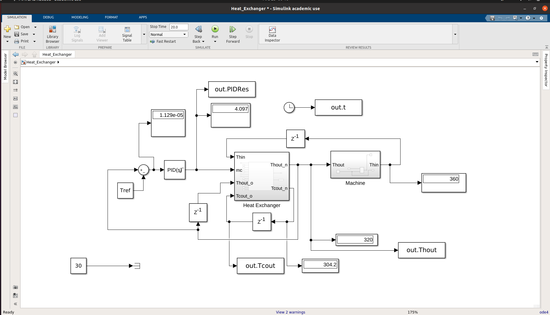Toggle the Model Browser side panel
Viewport: 550px width, 315px height.
coord(5,66)
